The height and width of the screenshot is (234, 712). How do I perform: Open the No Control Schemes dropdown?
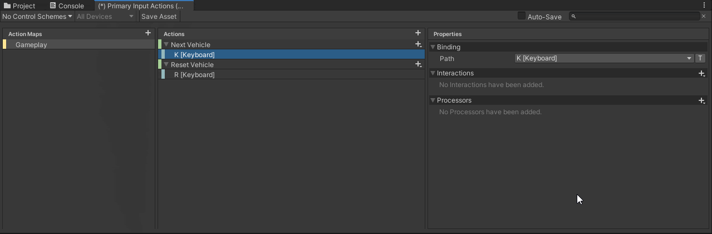tap(37, 17)
